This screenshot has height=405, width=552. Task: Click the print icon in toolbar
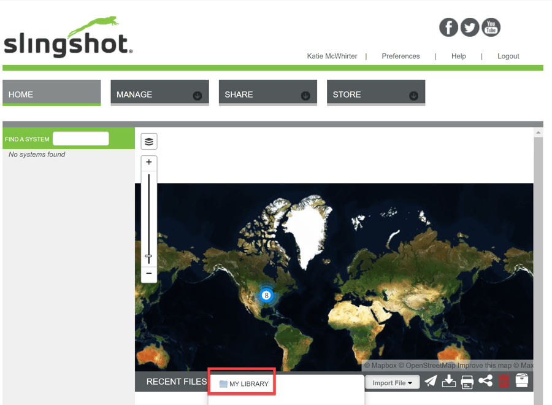click(x=467, y=382)
